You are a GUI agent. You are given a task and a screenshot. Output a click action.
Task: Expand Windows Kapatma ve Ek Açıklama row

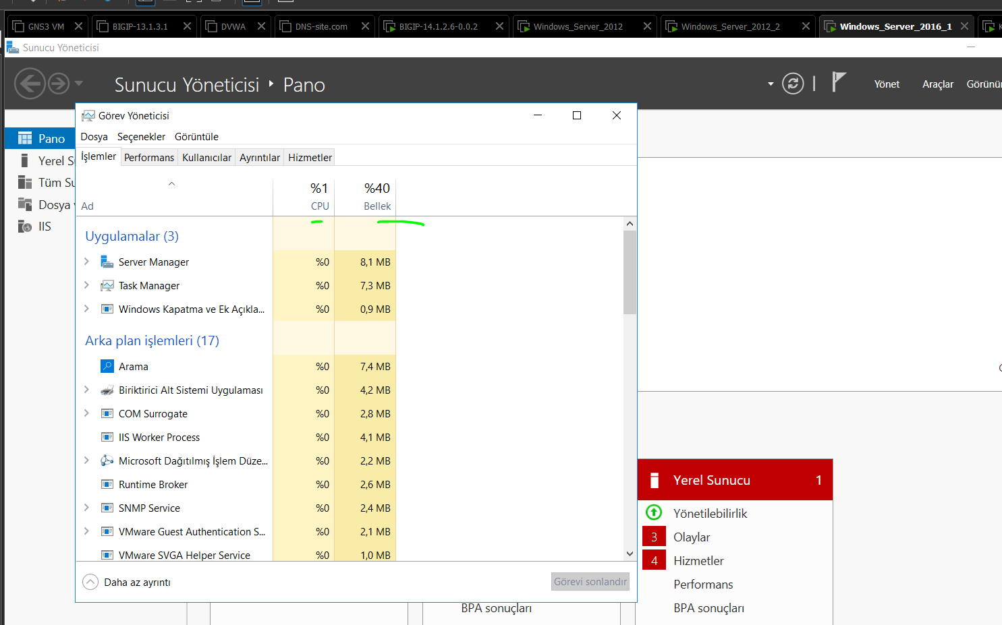click(86, 309)
